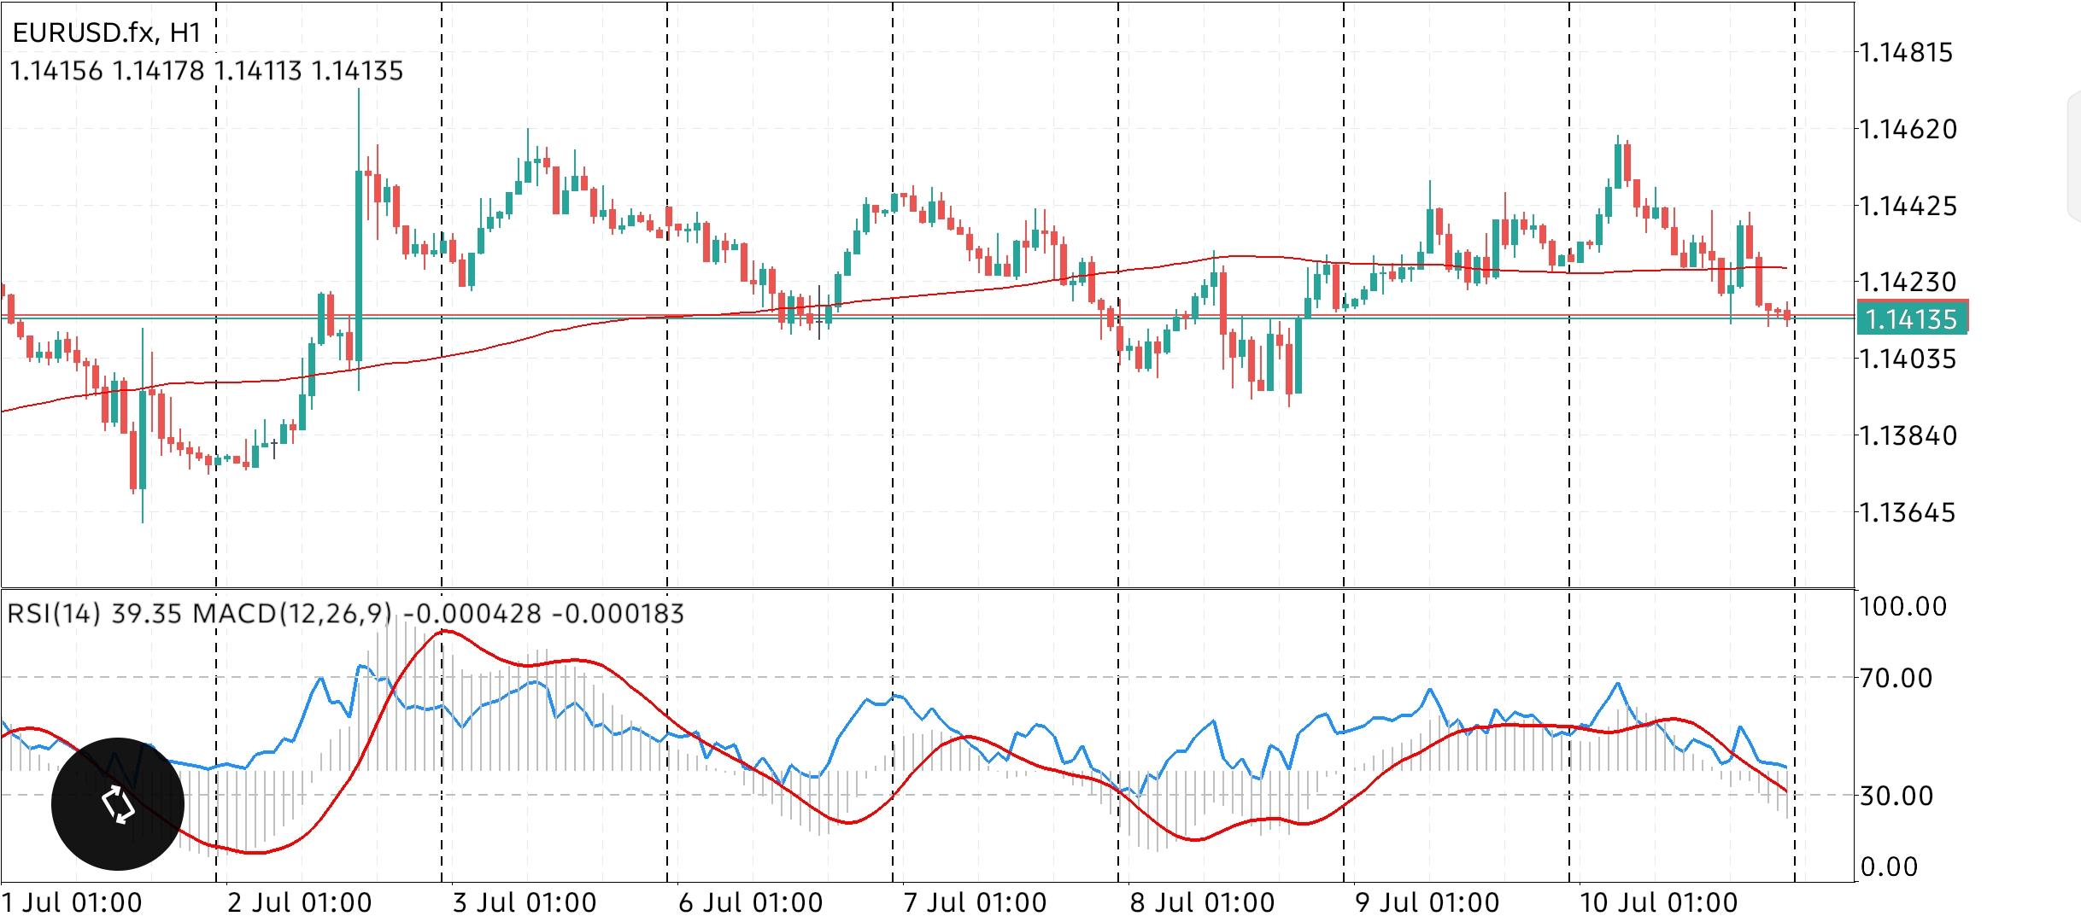Click the 8 Jul 01:00 time label
Viewport: 2081px width, 922px height.
tap(1202, 903)
